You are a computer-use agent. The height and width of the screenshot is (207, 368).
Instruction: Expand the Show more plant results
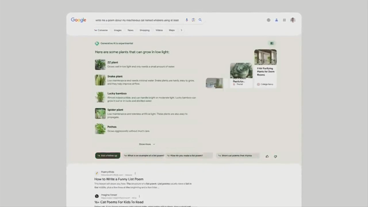[147, 144]
